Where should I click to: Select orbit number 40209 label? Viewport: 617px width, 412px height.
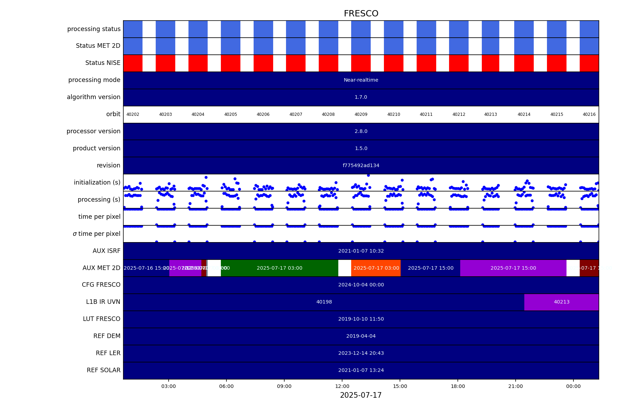[x=361, y=114]
